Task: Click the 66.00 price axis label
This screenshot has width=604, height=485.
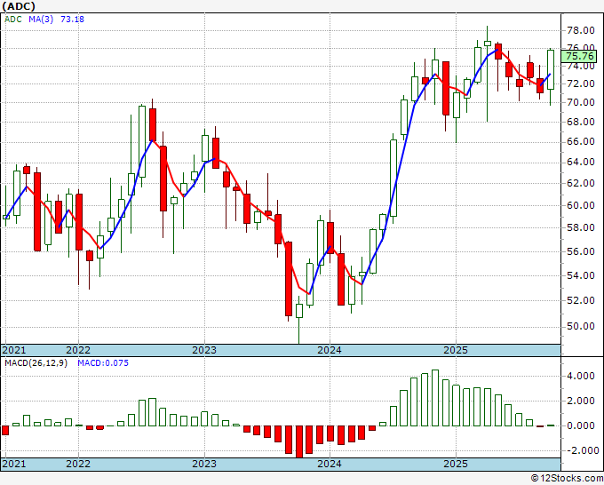Action: point(580,142)
